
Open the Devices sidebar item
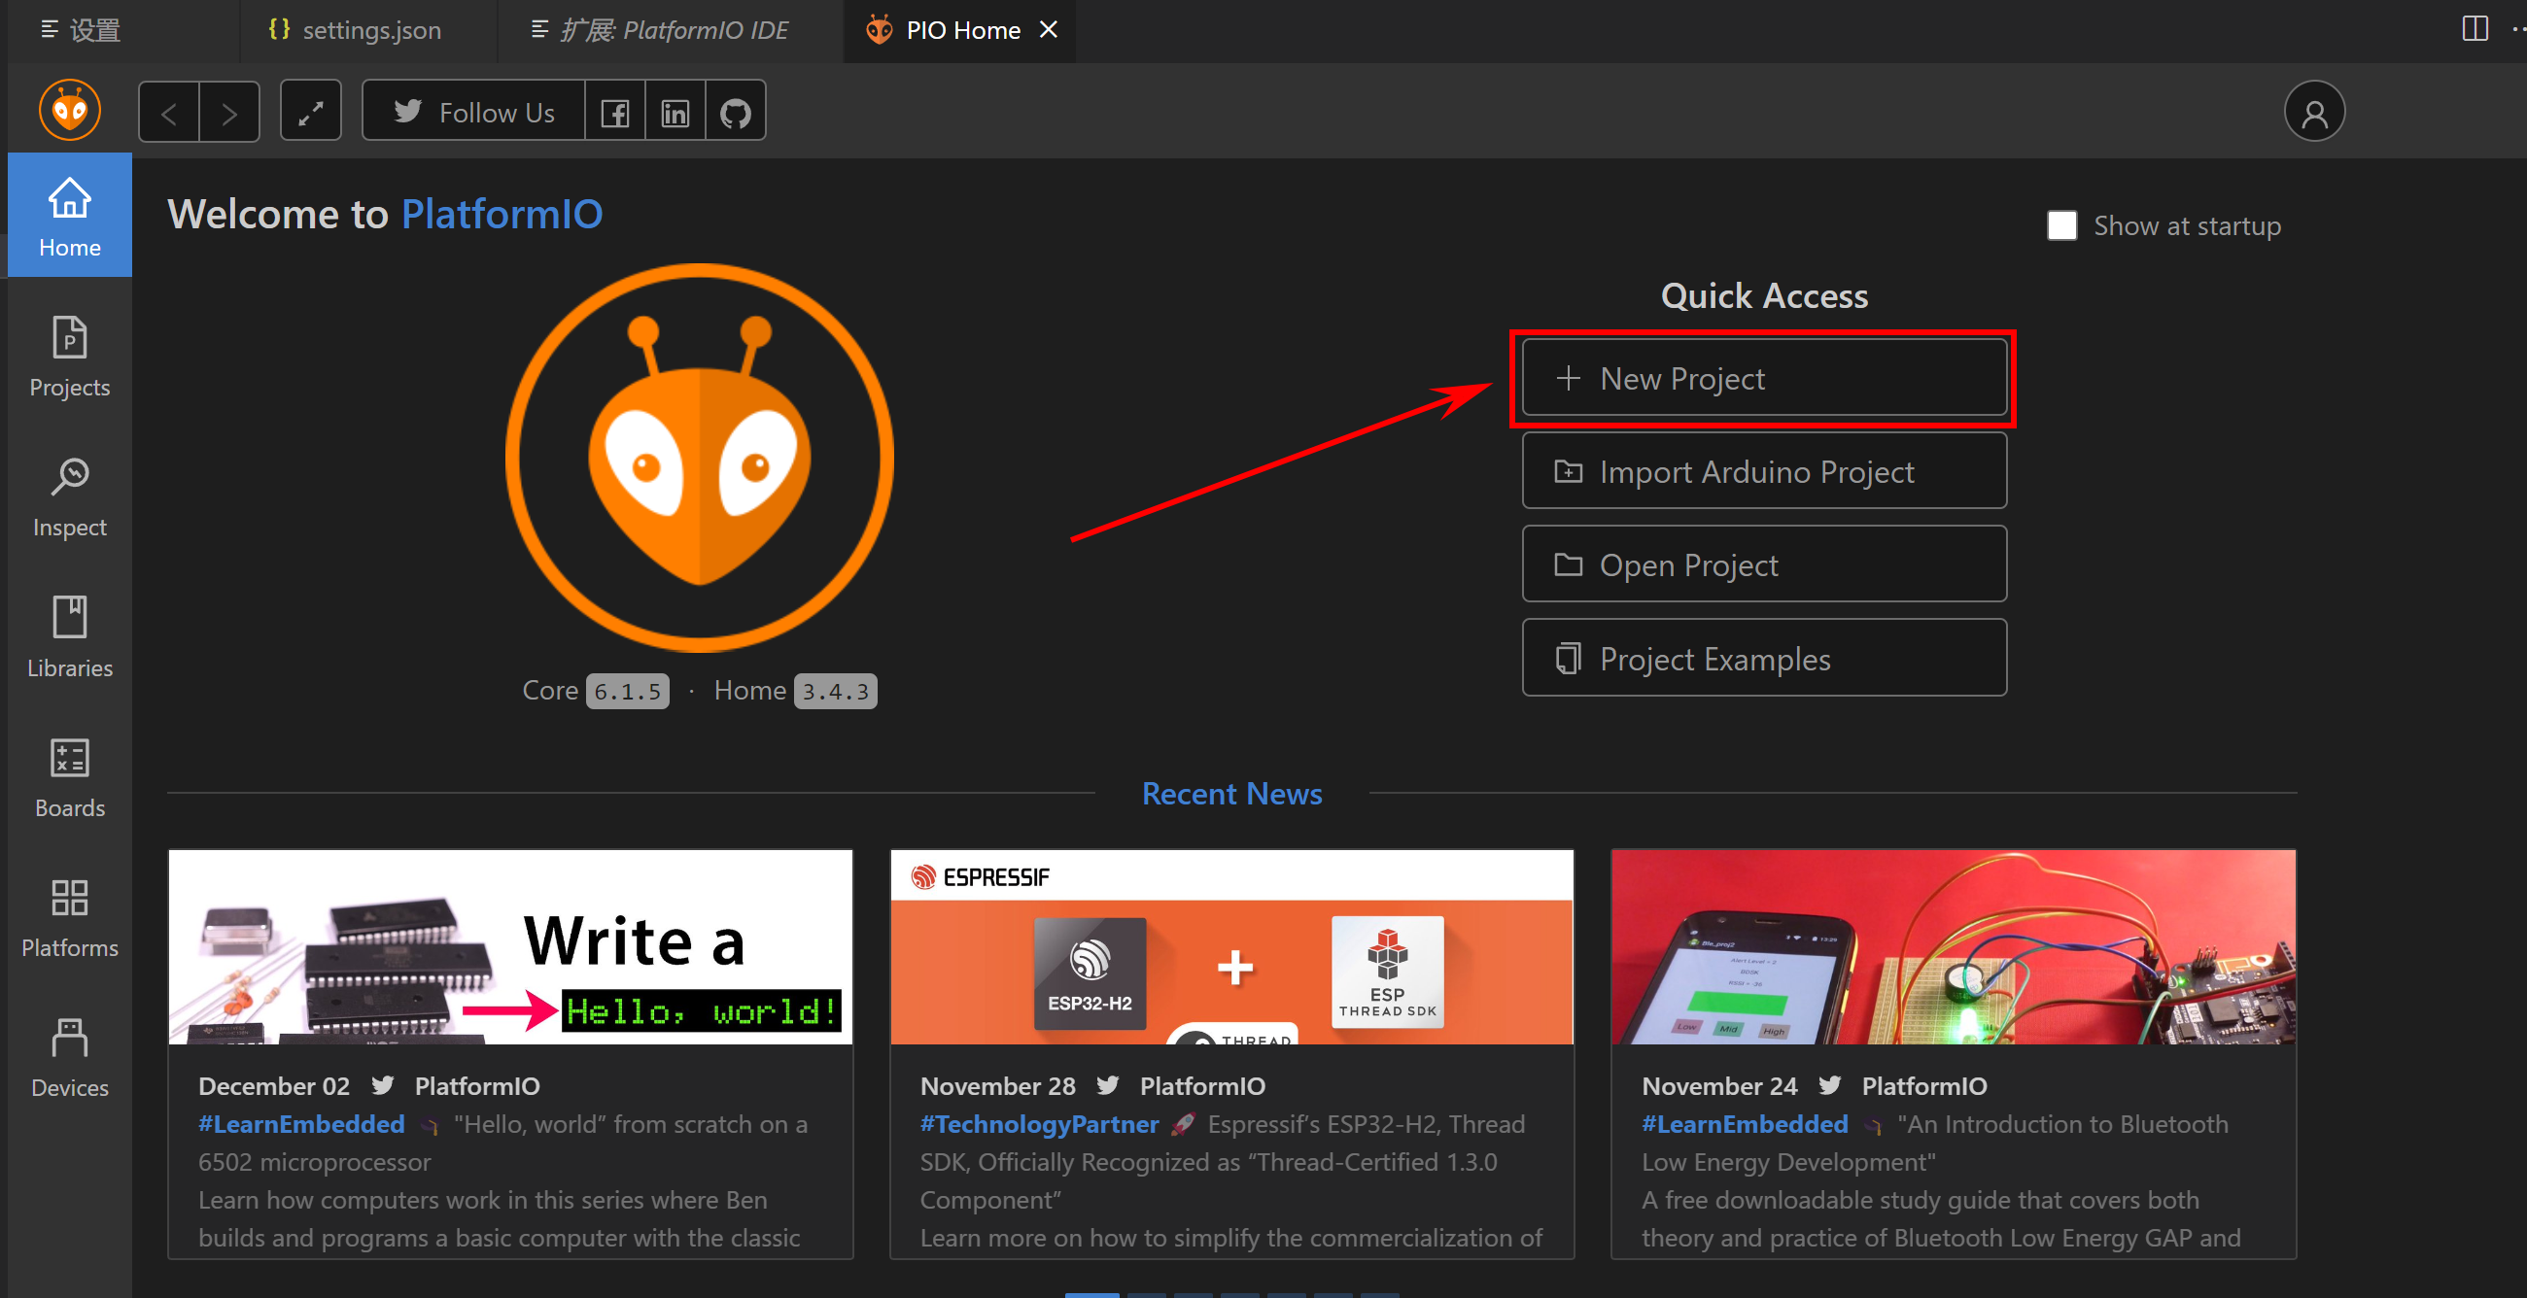70,1058
